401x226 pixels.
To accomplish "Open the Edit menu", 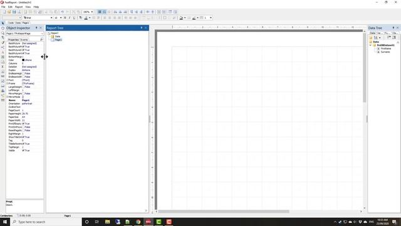I will point(10,7).
